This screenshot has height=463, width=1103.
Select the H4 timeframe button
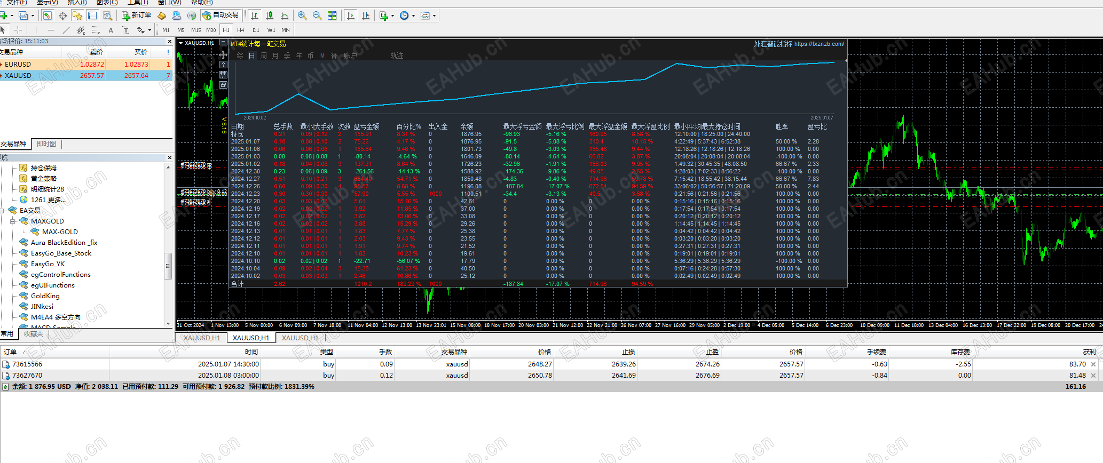point(241,30)
